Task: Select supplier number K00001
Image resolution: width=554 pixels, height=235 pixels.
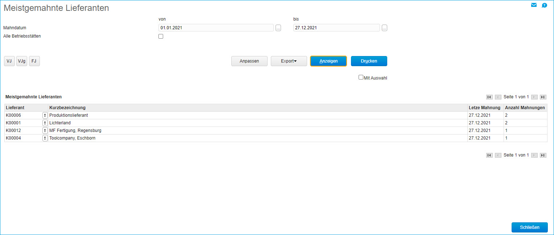Action: pyautogui.click(x=13, y=123)
